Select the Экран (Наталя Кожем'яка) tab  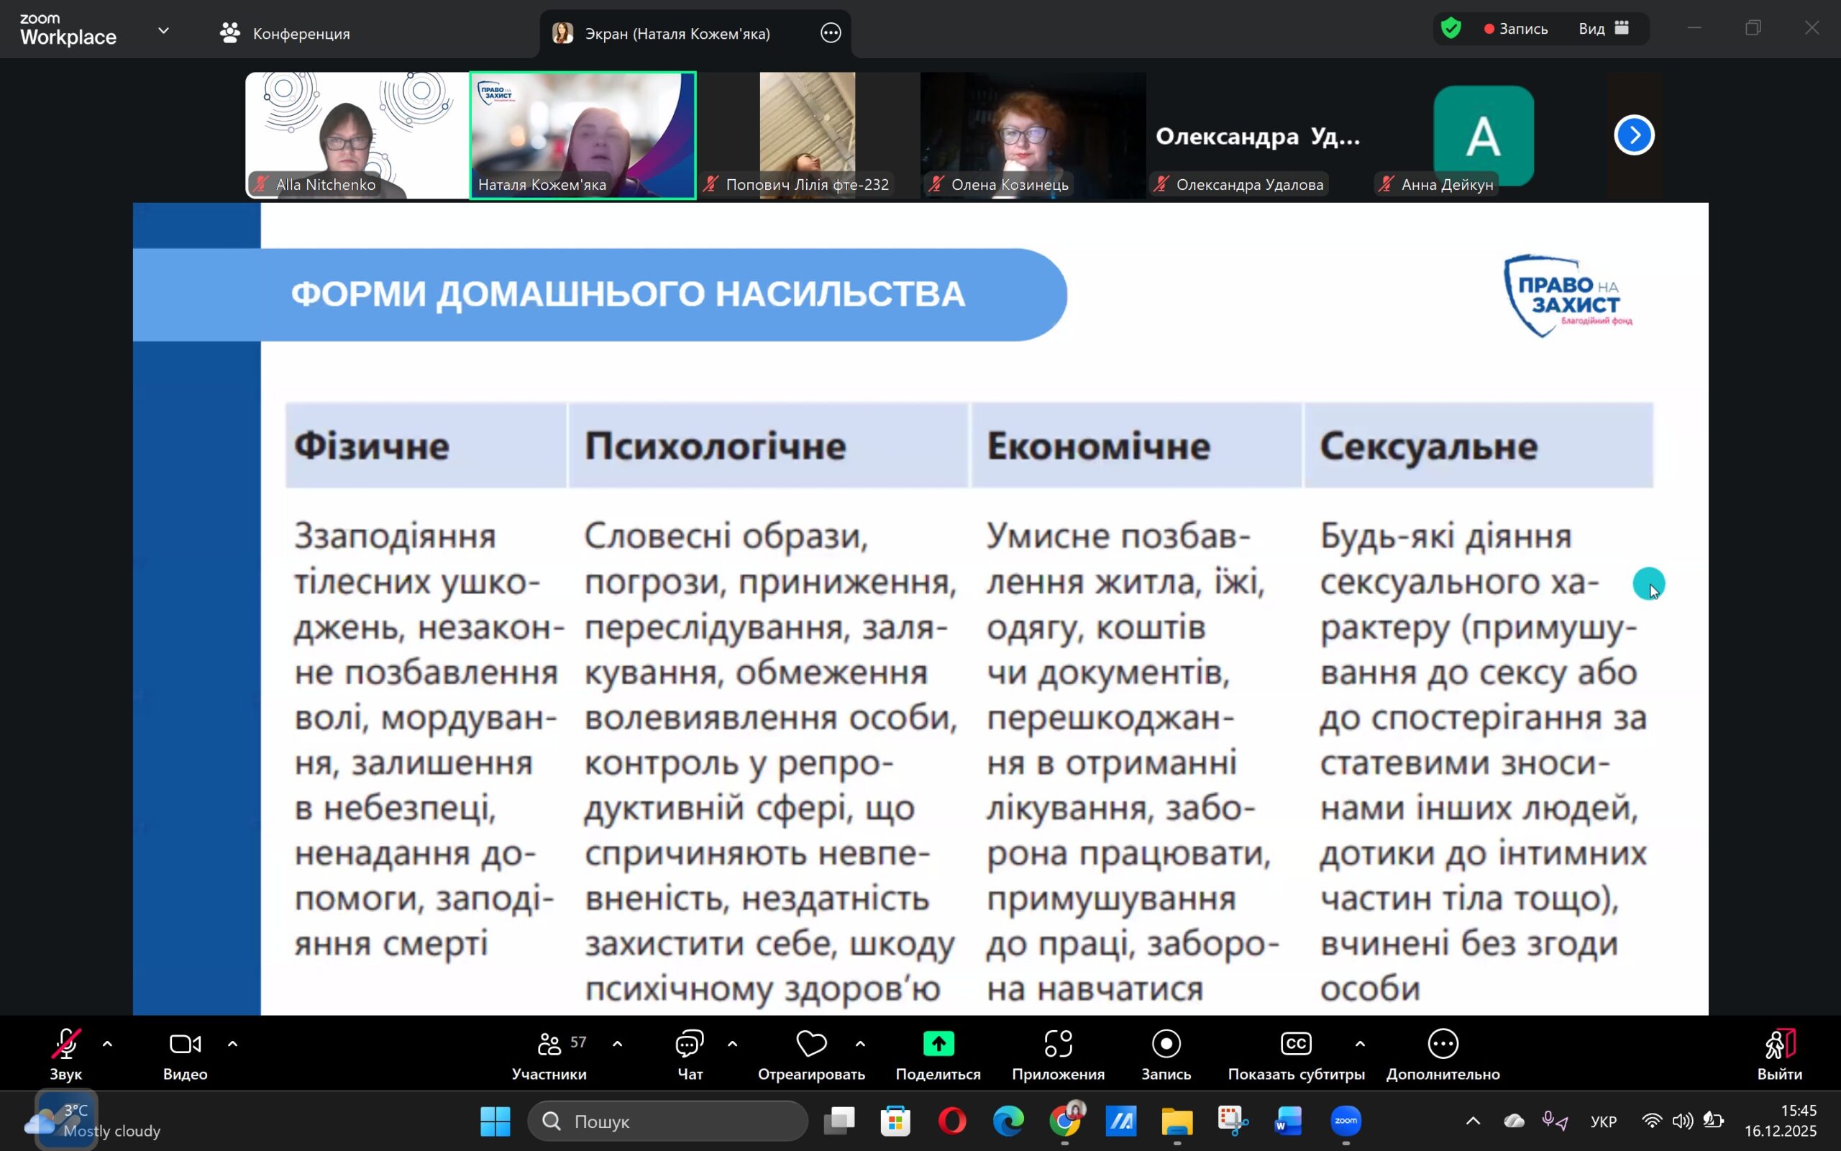point(676,34)
